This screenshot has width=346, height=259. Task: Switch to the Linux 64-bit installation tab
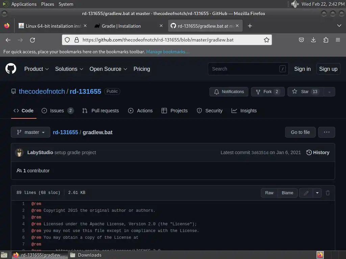point(52,26)
